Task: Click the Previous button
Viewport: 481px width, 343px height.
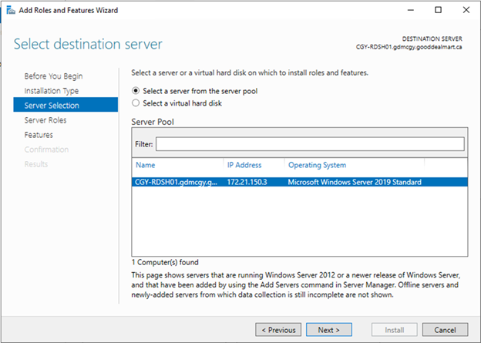Action: click(278, 330)
